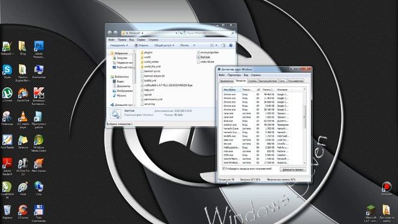Select the Start.bat file
The height and width of the screenshot is (224, 398).
(x=203, y=57)
